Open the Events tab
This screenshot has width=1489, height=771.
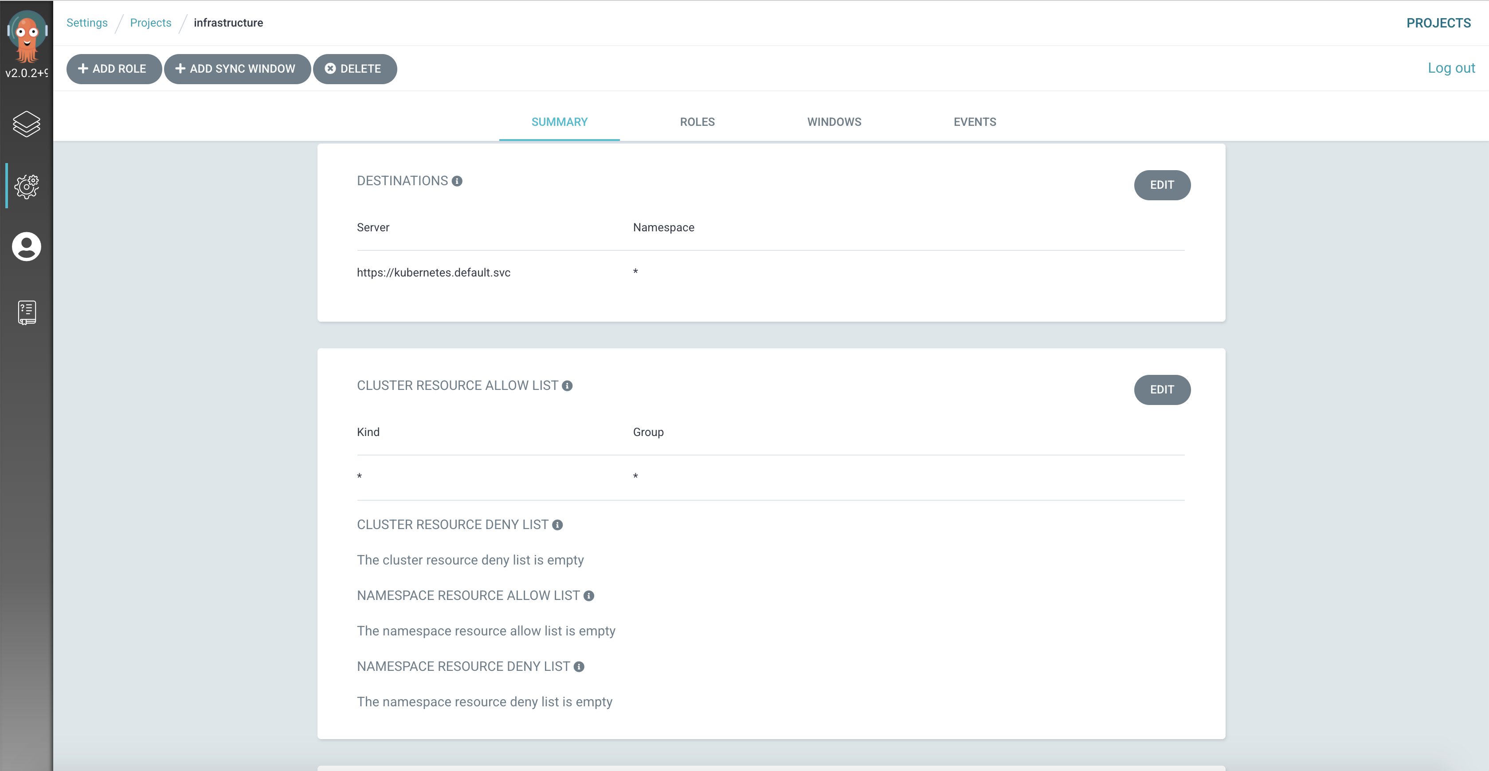(975, 122)
